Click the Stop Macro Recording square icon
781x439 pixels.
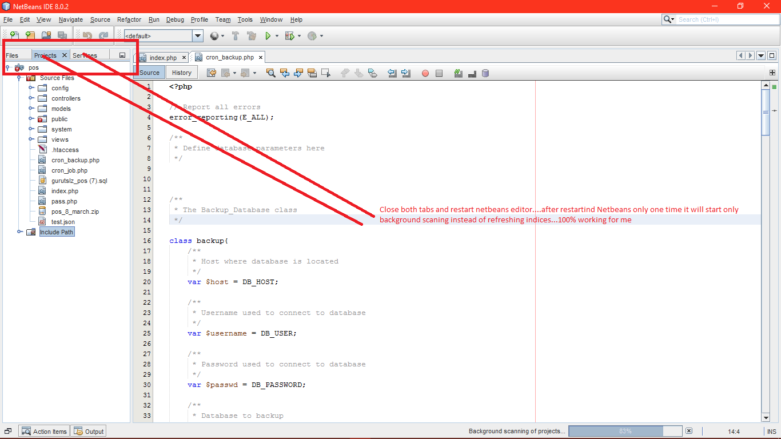439,73
